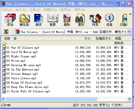Open the 工具(S) menu
The height and width of the screenshot is (109, 134).
tap(35, 10)
